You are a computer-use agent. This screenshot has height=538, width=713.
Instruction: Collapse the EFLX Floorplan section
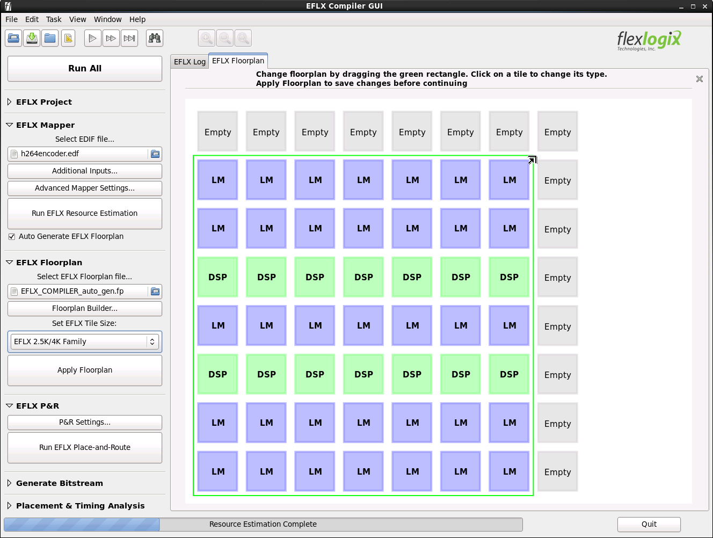9,263
